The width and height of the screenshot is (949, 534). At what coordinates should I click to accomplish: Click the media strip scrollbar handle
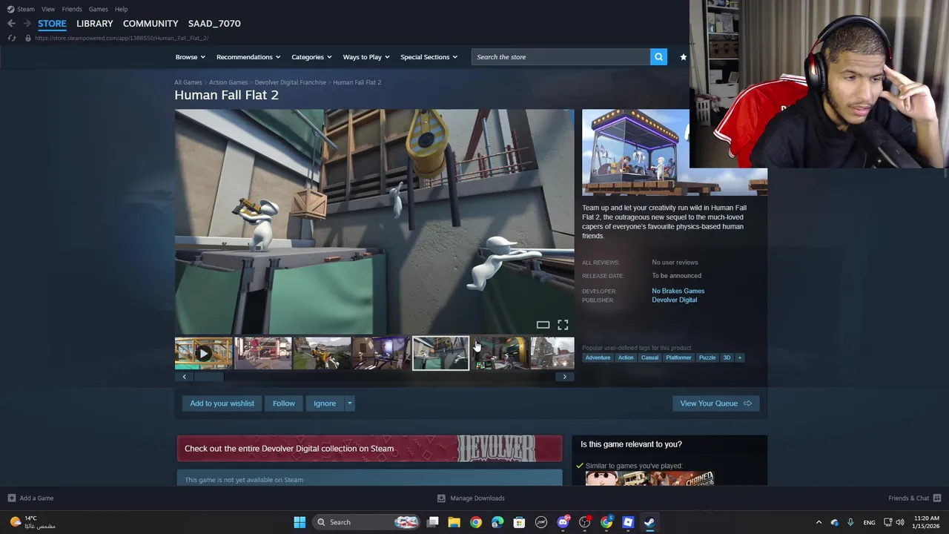(208, 377)
